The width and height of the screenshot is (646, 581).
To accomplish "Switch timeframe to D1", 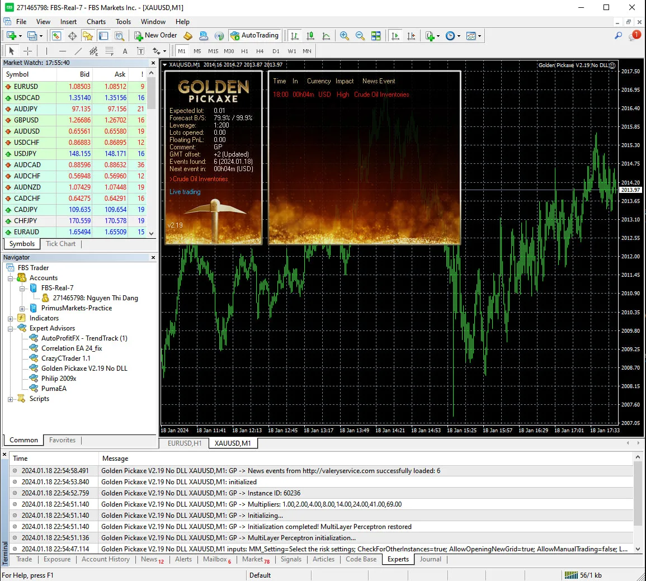I will click(x=276, y=51).
